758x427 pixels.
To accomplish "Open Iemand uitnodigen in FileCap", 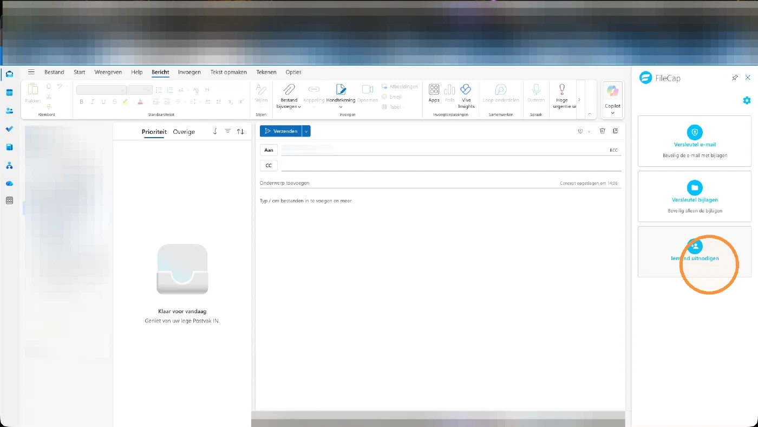I will [695, 251].
